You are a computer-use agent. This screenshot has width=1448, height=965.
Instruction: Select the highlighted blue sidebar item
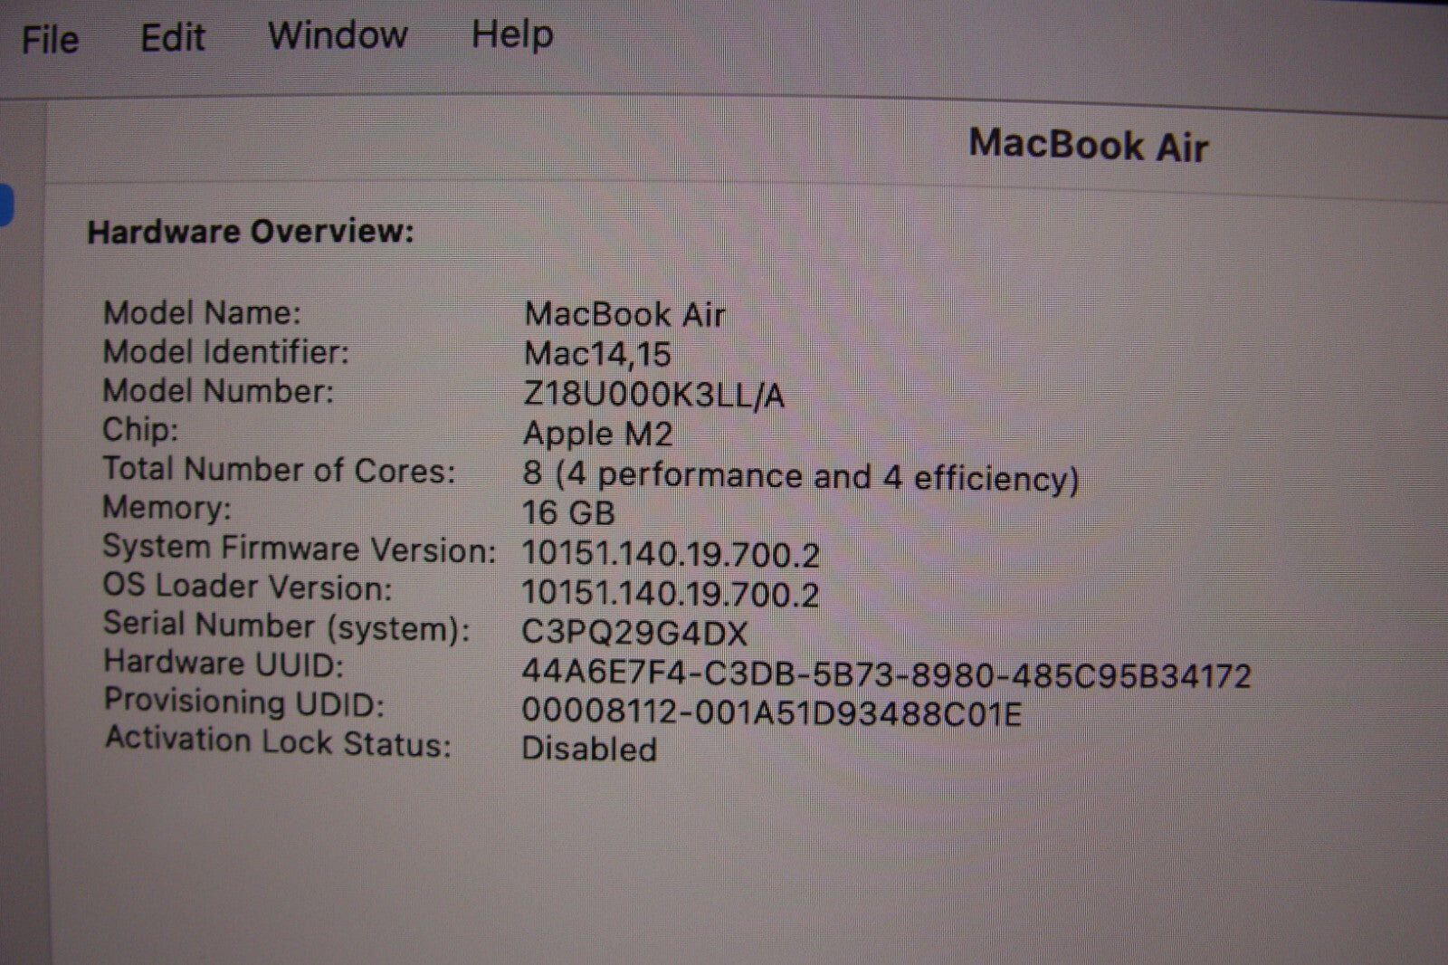click(5, 205)
